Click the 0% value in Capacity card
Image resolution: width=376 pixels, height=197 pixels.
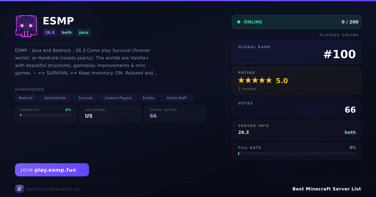point(68,110)
